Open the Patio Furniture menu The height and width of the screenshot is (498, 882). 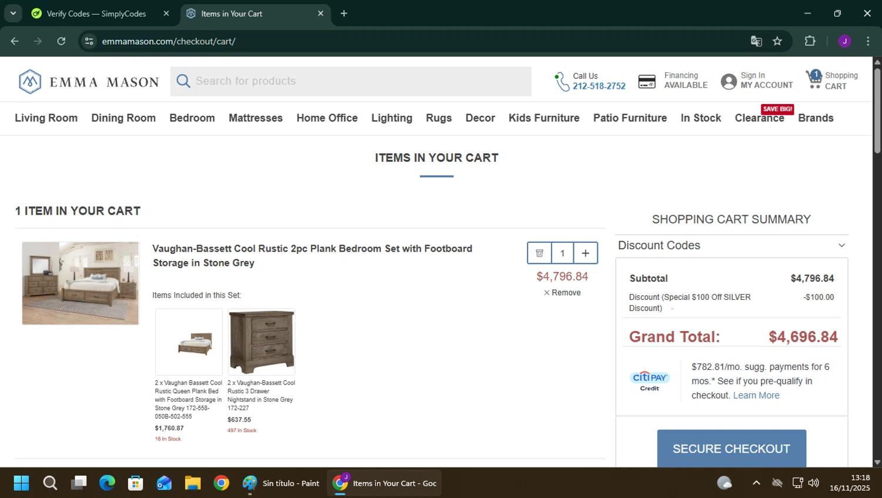[630, 118]
